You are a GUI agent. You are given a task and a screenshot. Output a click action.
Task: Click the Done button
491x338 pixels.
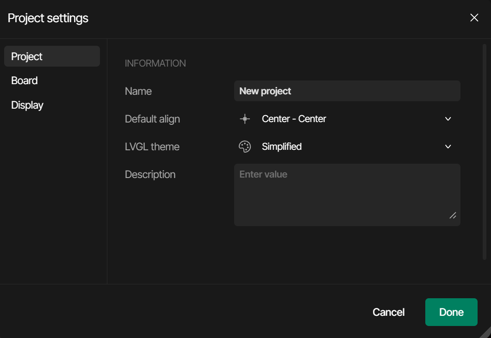click(x=451, y=312)
